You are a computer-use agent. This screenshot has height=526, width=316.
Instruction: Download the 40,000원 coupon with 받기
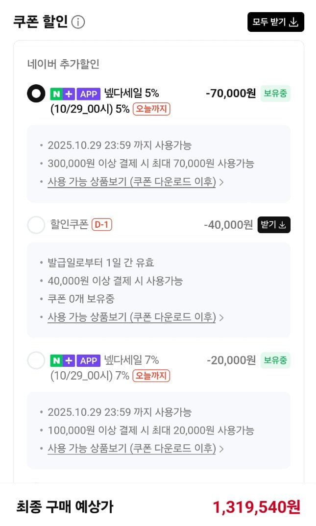[x=274, y=225]
